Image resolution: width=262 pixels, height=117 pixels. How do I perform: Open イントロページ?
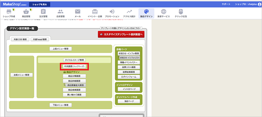click(x=129, y=89)
